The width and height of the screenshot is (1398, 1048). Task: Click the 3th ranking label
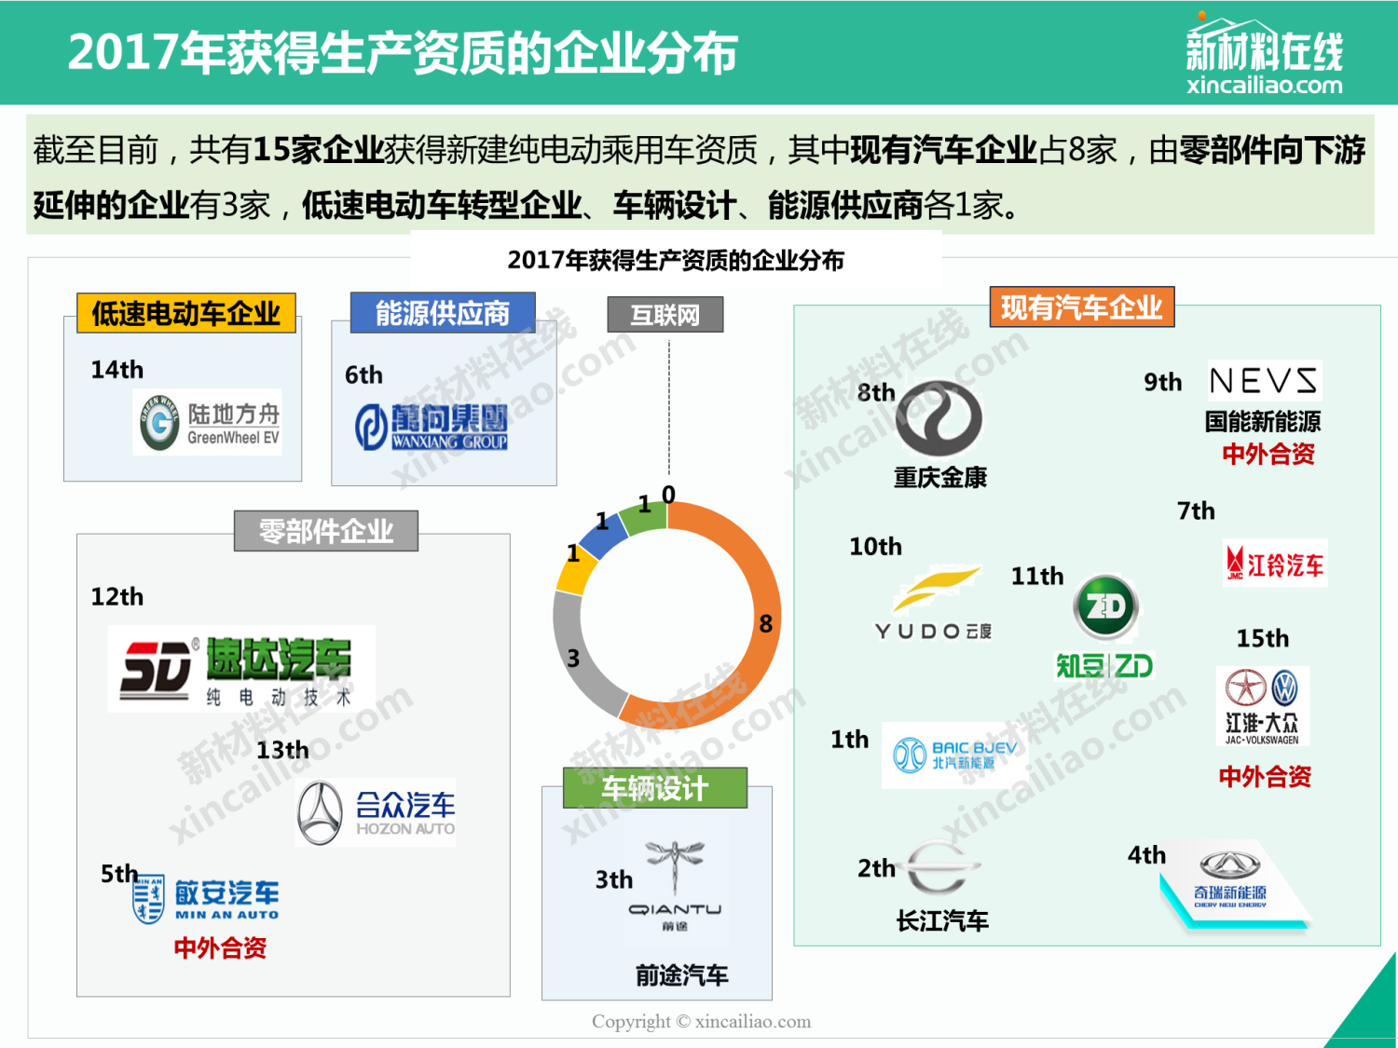point(614,879)
